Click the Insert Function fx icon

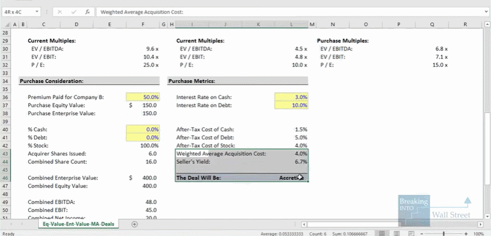87,12
